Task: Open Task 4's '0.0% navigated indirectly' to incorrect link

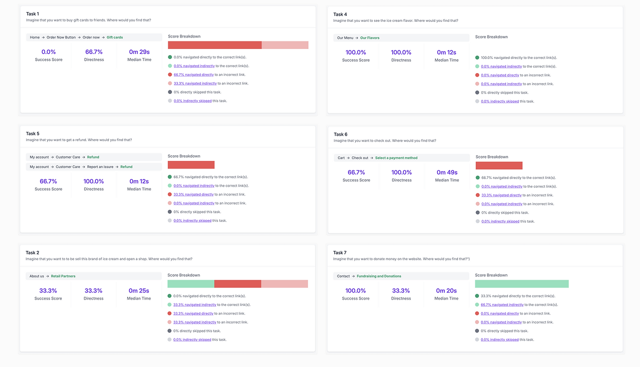Action: point(501,84)
